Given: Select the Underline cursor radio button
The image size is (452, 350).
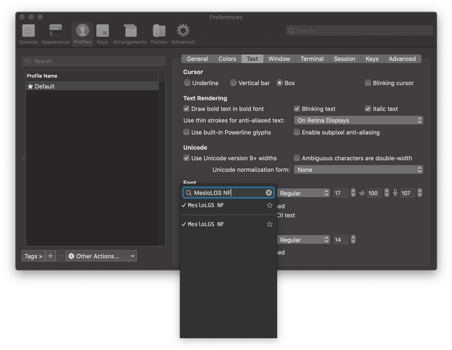Looking at the screenshot, I should tap(187, 83).
